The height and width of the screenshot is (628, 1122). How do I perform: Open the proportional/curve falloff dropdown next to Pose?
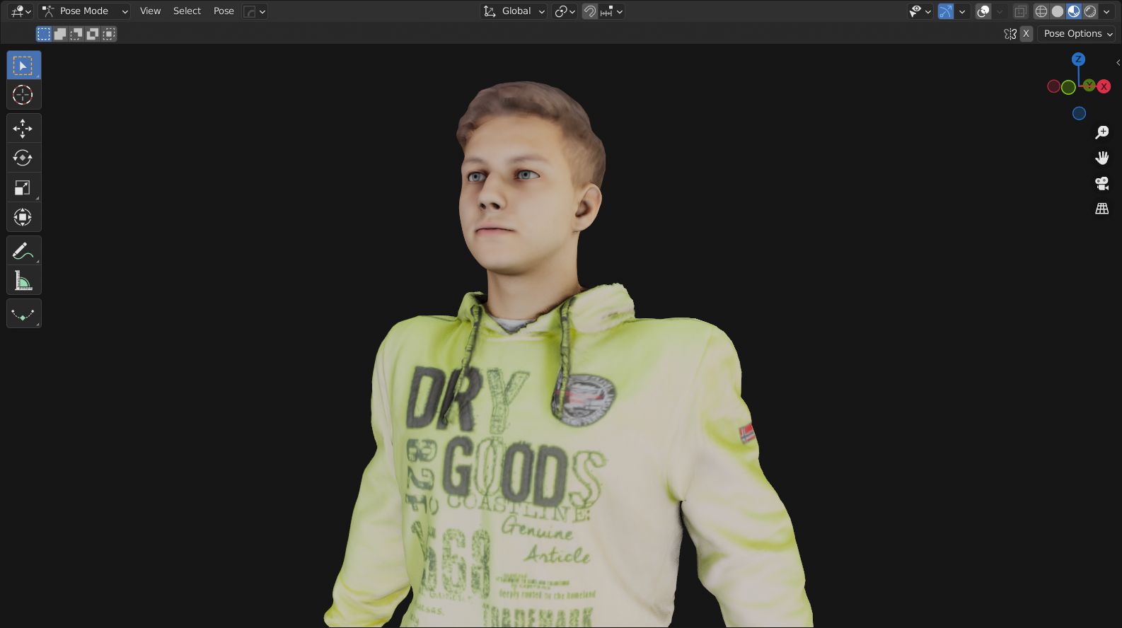pyautogui.click(x=255, y=11)
